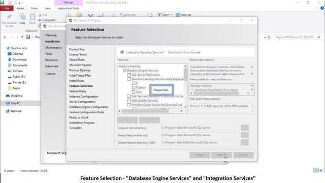
Task: Click the Back arrow in File Explorer
Action: 5,37
